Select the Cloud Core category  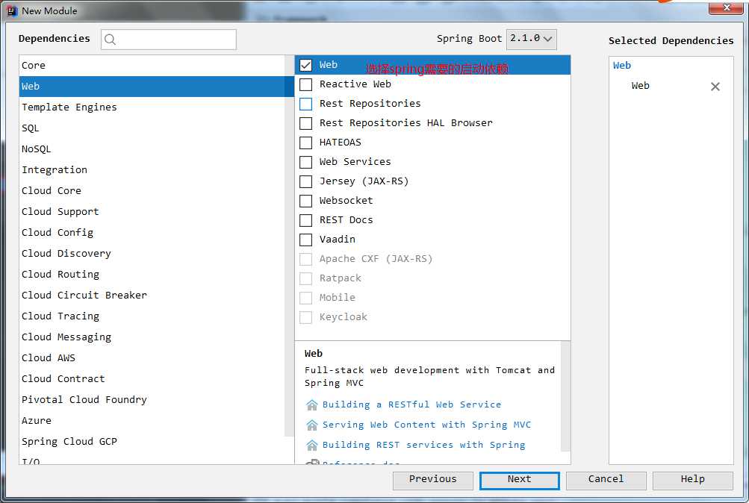pyautogui.click(x=153, y=191)
